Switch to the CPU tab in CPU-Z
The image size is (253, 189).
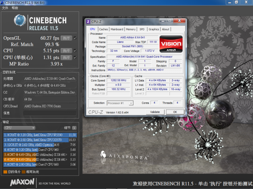tap(93, 29)
